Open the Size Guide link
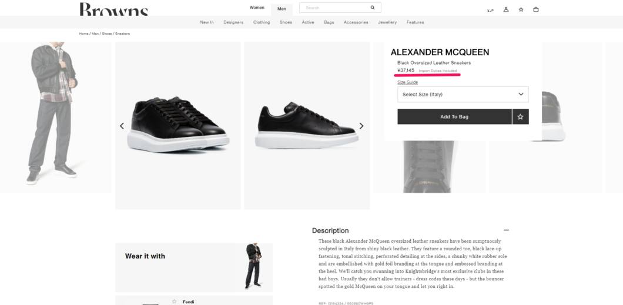 tap(408, 82)
